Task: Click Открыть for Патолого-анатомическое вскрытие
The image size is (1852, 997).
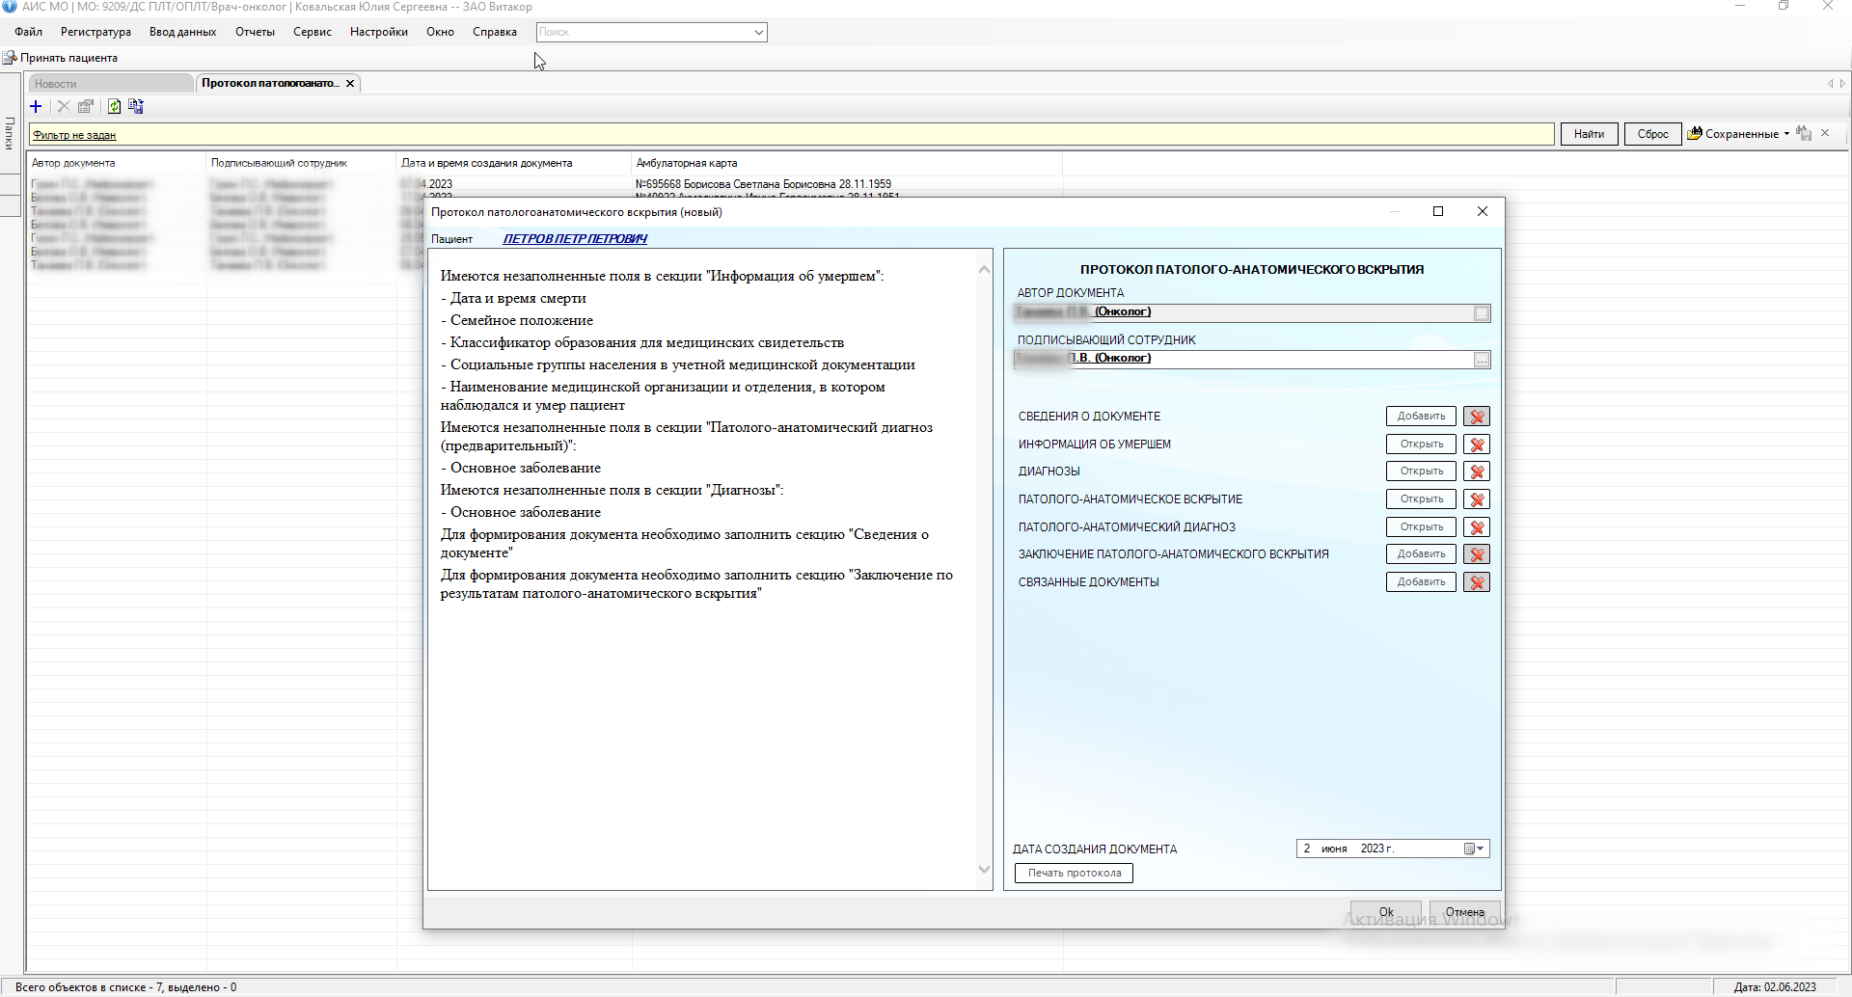Action: point(1421,499)
